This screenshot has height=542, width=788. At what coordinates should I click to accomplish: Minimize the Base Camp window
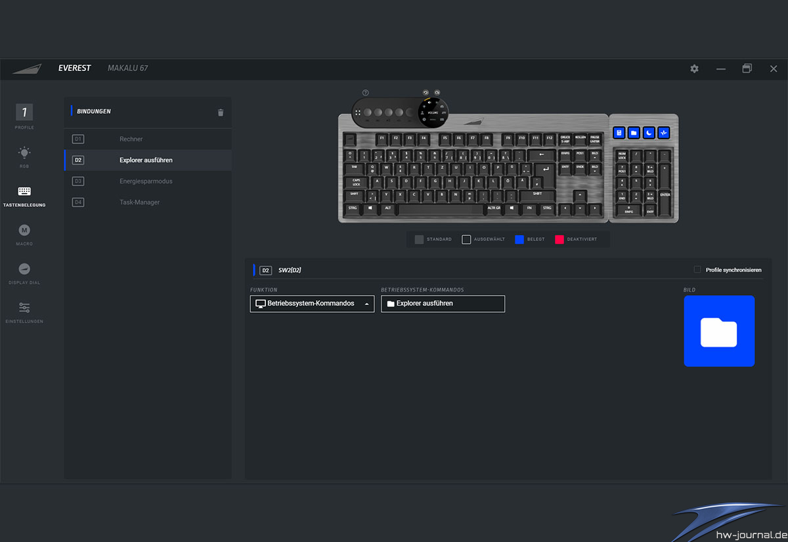[721, 69]
